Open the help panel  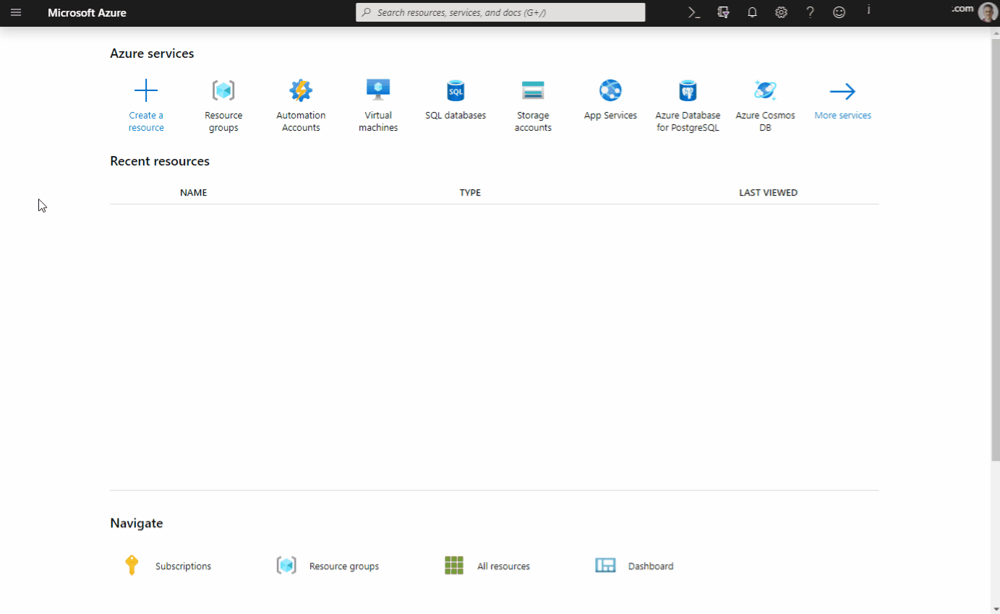[x=810, y=12]
